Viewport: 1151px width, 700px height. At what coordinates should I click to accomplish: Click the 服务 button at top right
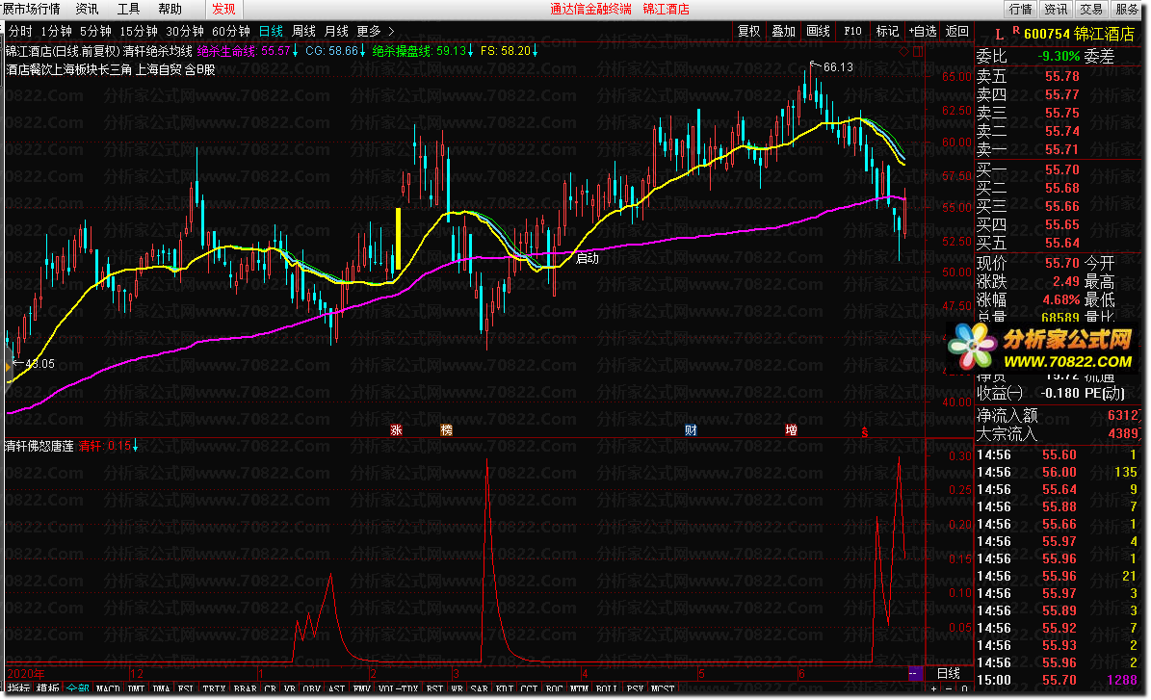tap(1127, 9)
